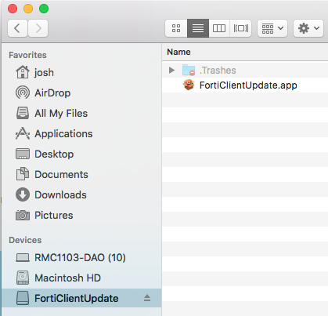Switch to icon view
The height and width of the screenshot is (316, 328).
[x=176, y=28]
